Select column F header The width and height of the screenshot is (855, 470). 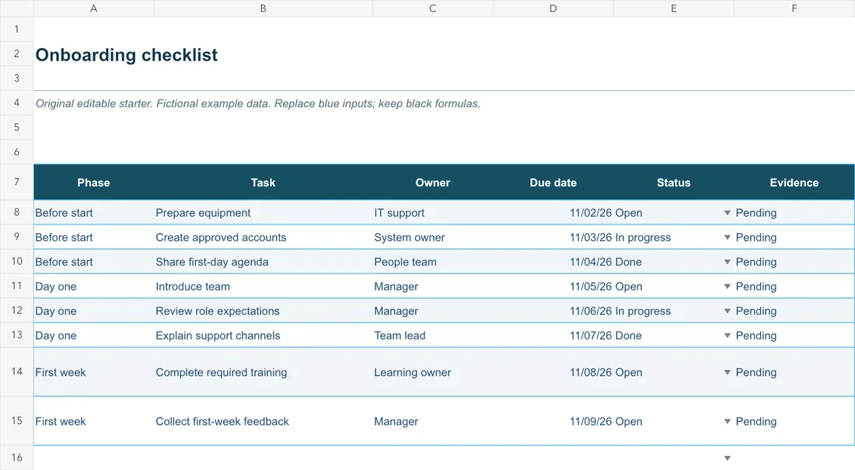[794, 9]
